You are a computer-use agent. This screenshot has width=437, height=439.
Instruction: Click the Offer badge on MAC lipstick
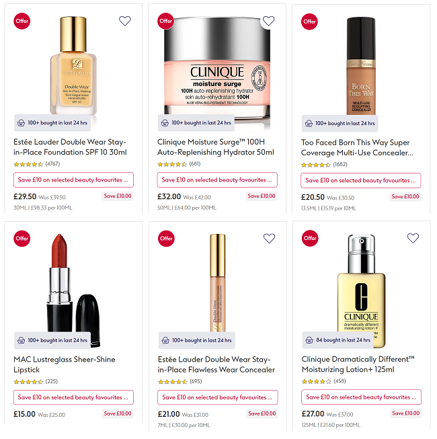[22, 239]
